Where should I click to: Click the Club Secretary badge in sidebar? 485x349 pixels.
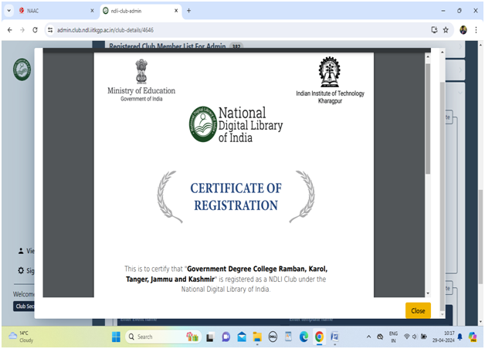tap(24, 307)
